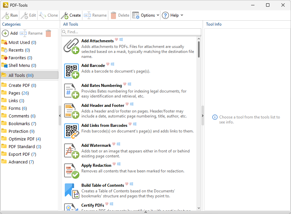Collapse the Tool Info panel with right arrow
This screenshot has width=291, height=214.
203,115
